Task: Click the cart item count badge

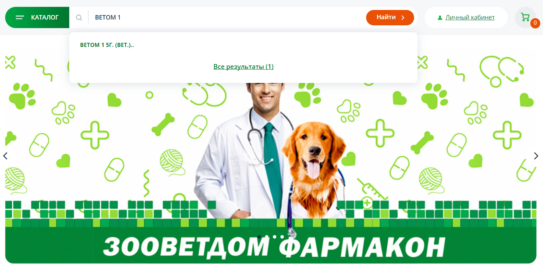Action: point(535,23)
